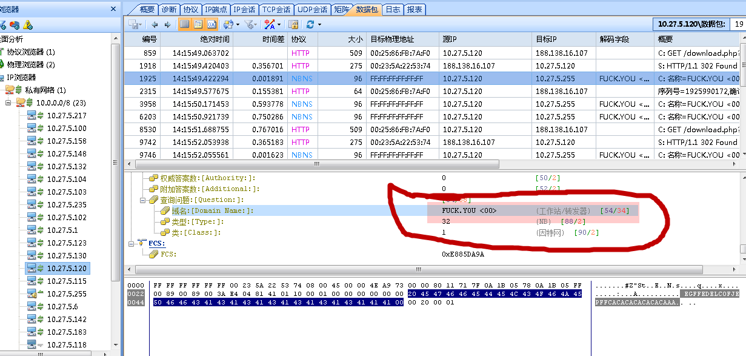Open the filter tool on the toolbar
This screenshot has height=356, width=746.
[x=250, y=24]
